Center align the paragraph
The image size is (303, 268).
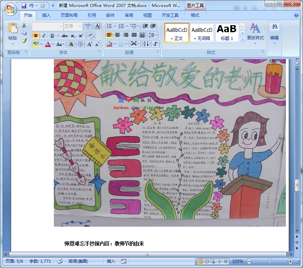[117, 35]
